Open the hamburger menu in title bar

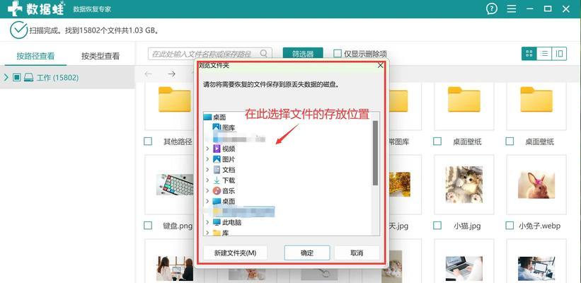pyautogui.click(x=512, y=9)
